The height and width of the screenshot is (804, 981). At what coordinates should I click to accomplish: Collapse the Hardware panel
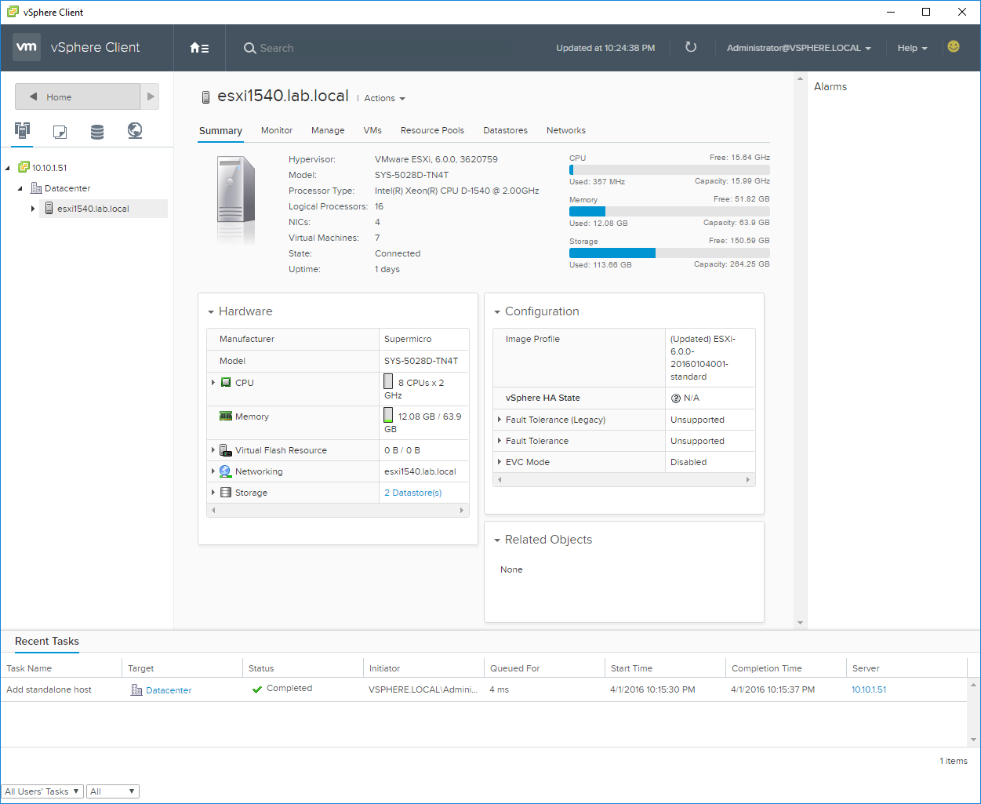tap(211, 312)
